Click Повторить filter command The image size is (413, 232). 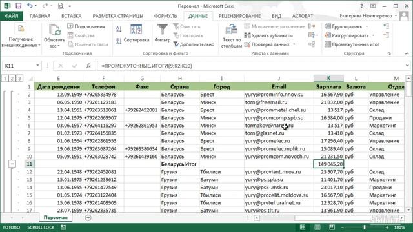(x=188, y=35)
